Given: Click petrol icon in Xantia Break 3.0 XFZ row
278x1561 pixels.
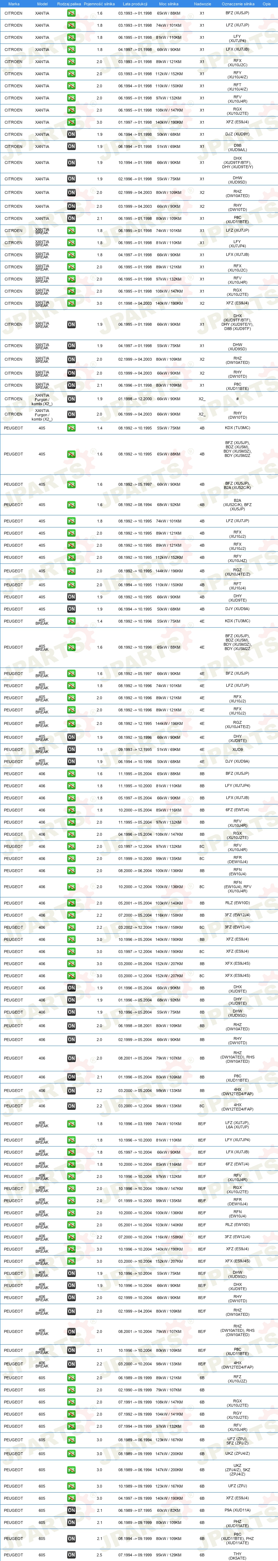Looking at the screenshot, I should coord(71,304).
